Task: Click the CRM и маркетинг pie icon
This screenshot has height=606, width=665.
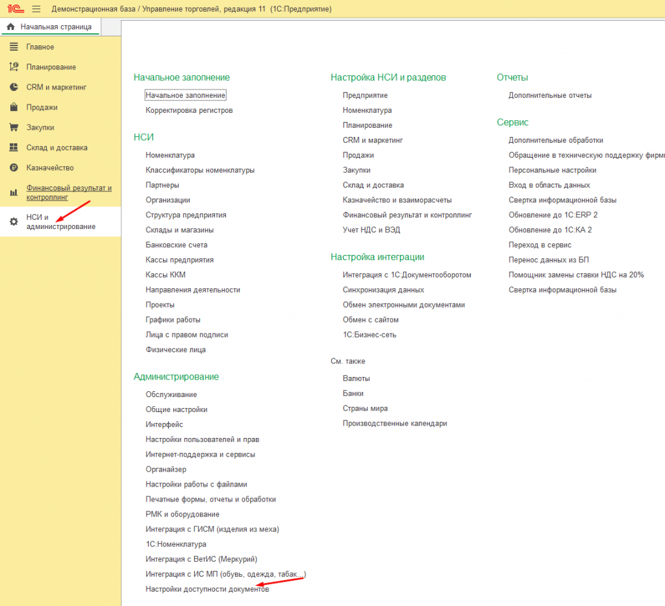Action: click(14, 87)
